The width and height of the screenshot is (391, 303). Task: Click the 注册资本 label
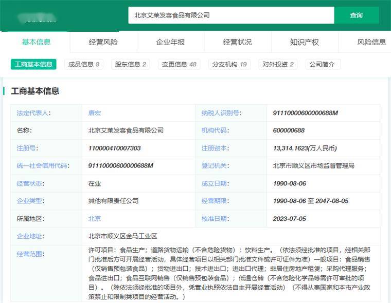[215, 148]
